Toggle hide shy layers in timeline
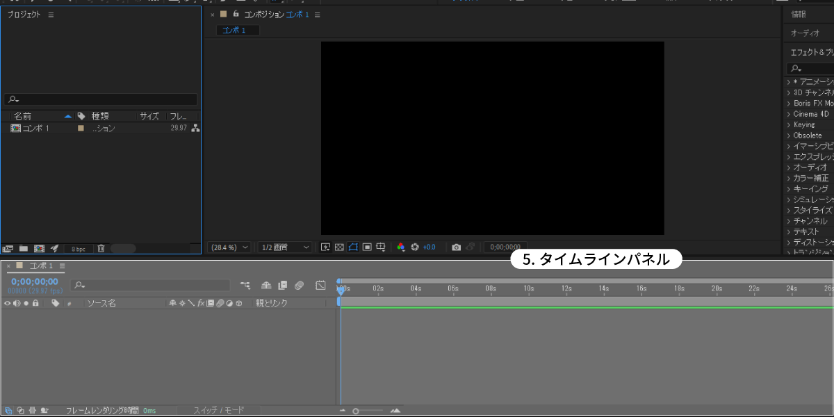 pos(266,285)
